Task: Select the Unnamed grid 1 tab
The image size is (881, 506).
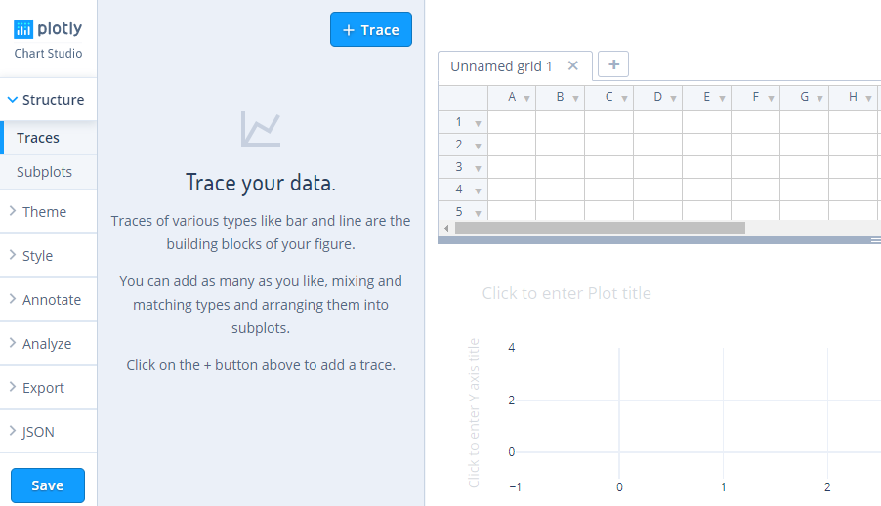Action: pos(501,66)
